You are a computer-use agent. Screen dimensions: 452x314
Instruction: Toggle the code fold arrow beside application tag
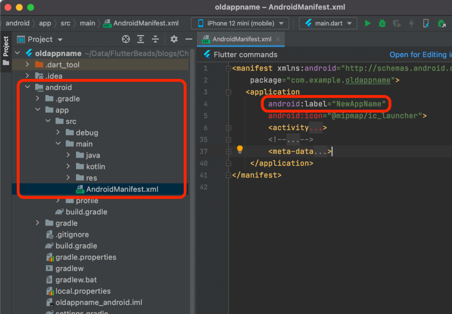(x=228, y=93)
